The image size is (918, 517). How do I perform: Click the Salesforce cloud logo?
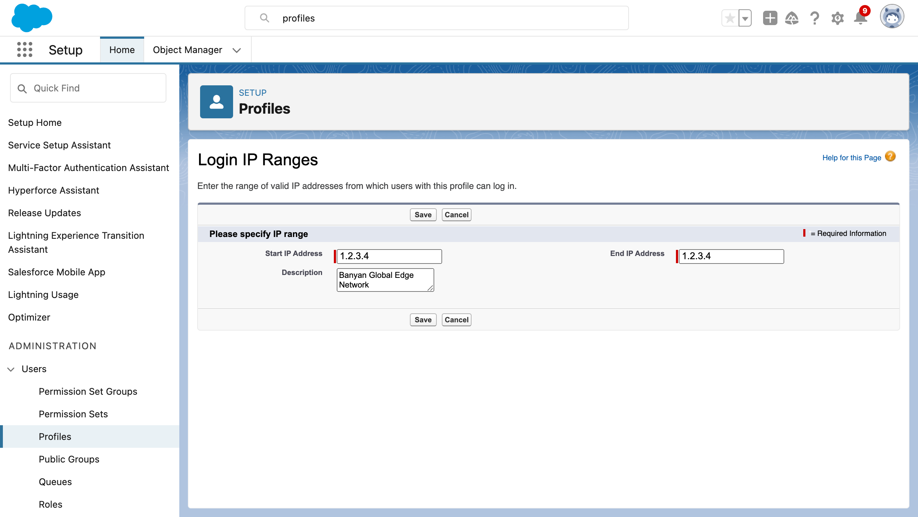[32, 18]
